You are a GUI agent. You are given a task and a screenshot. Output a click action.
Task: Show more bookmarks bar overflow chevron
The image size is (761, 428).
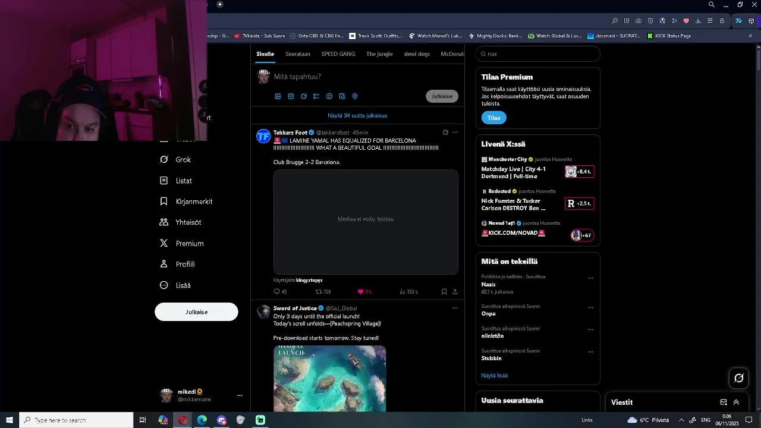click(750, 36)
